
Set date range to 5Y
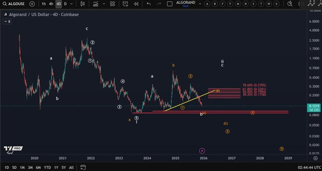63,168
